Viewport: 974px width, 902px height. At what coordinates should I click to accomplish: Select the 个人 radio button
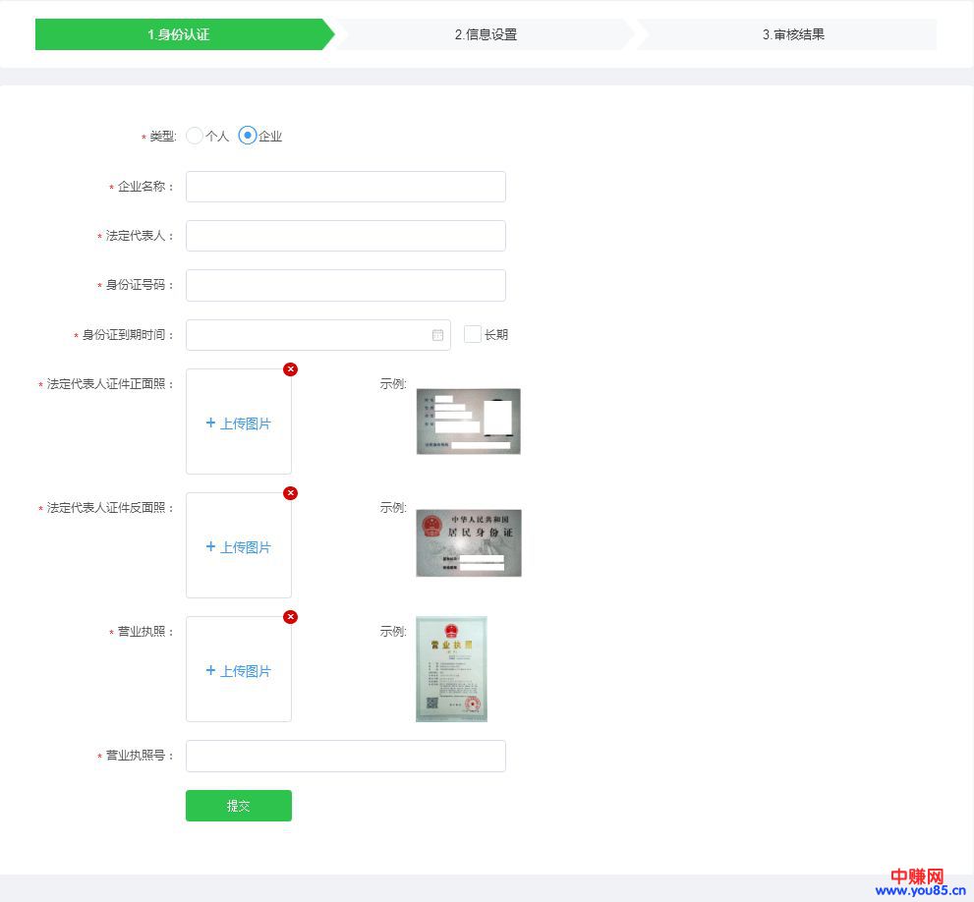pyautogui.click(x=195, y=136)
